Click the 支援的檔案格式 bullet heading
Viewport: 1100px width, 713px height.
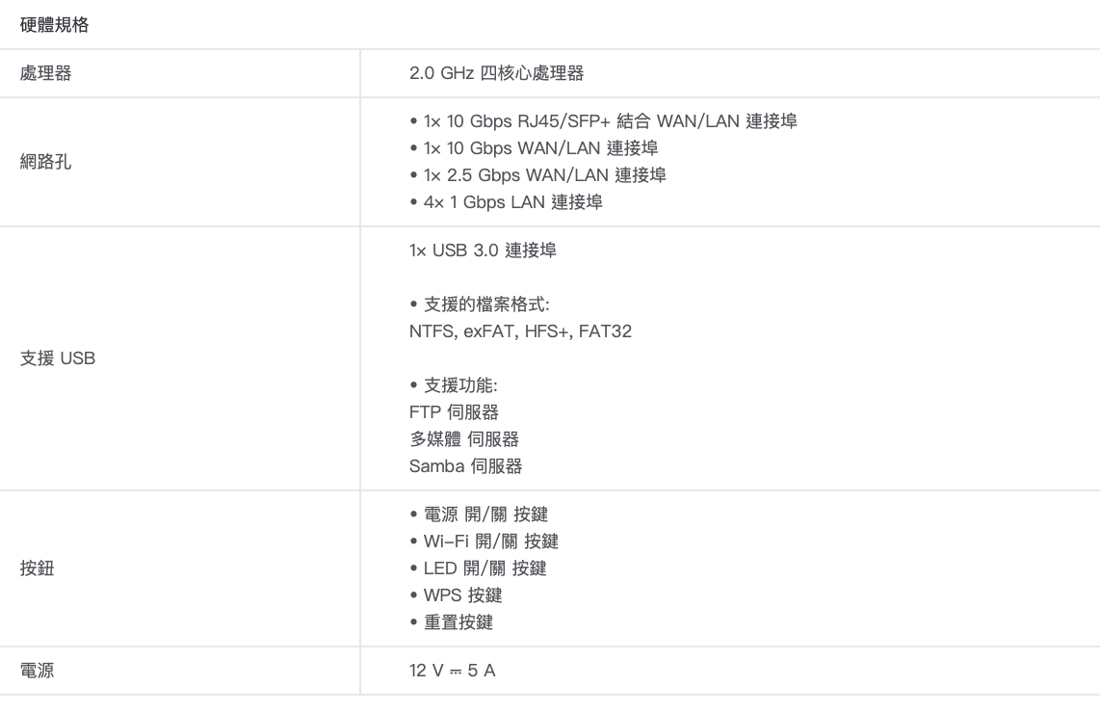click(479, 305)
